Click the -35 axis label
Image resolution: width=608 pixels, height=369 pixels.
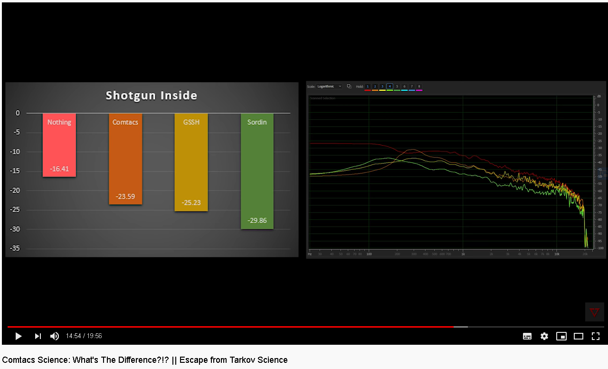16,248
